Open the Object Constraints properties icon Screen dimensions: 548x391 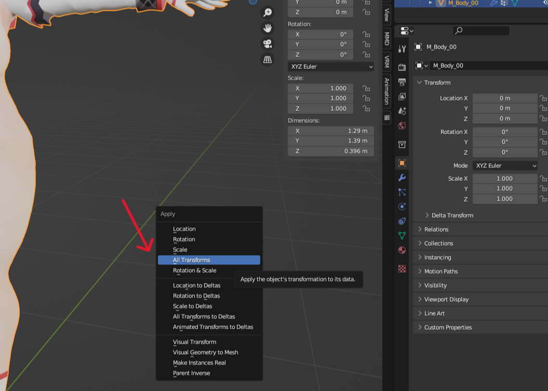[402, 221]
